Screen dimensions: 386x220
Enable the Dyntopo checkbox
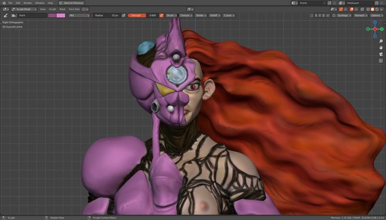click(334, 15)
